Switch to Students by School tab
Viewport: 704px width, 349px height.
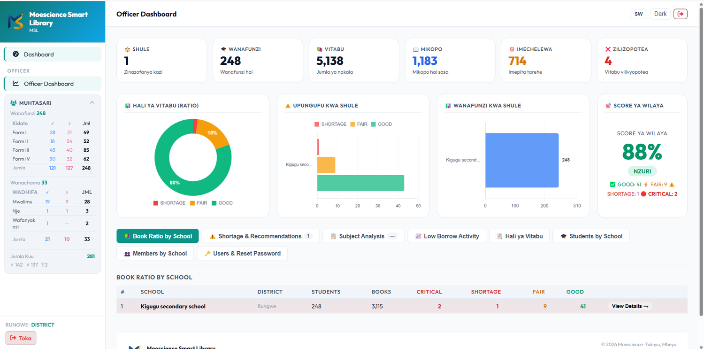[x=591, y=236]
